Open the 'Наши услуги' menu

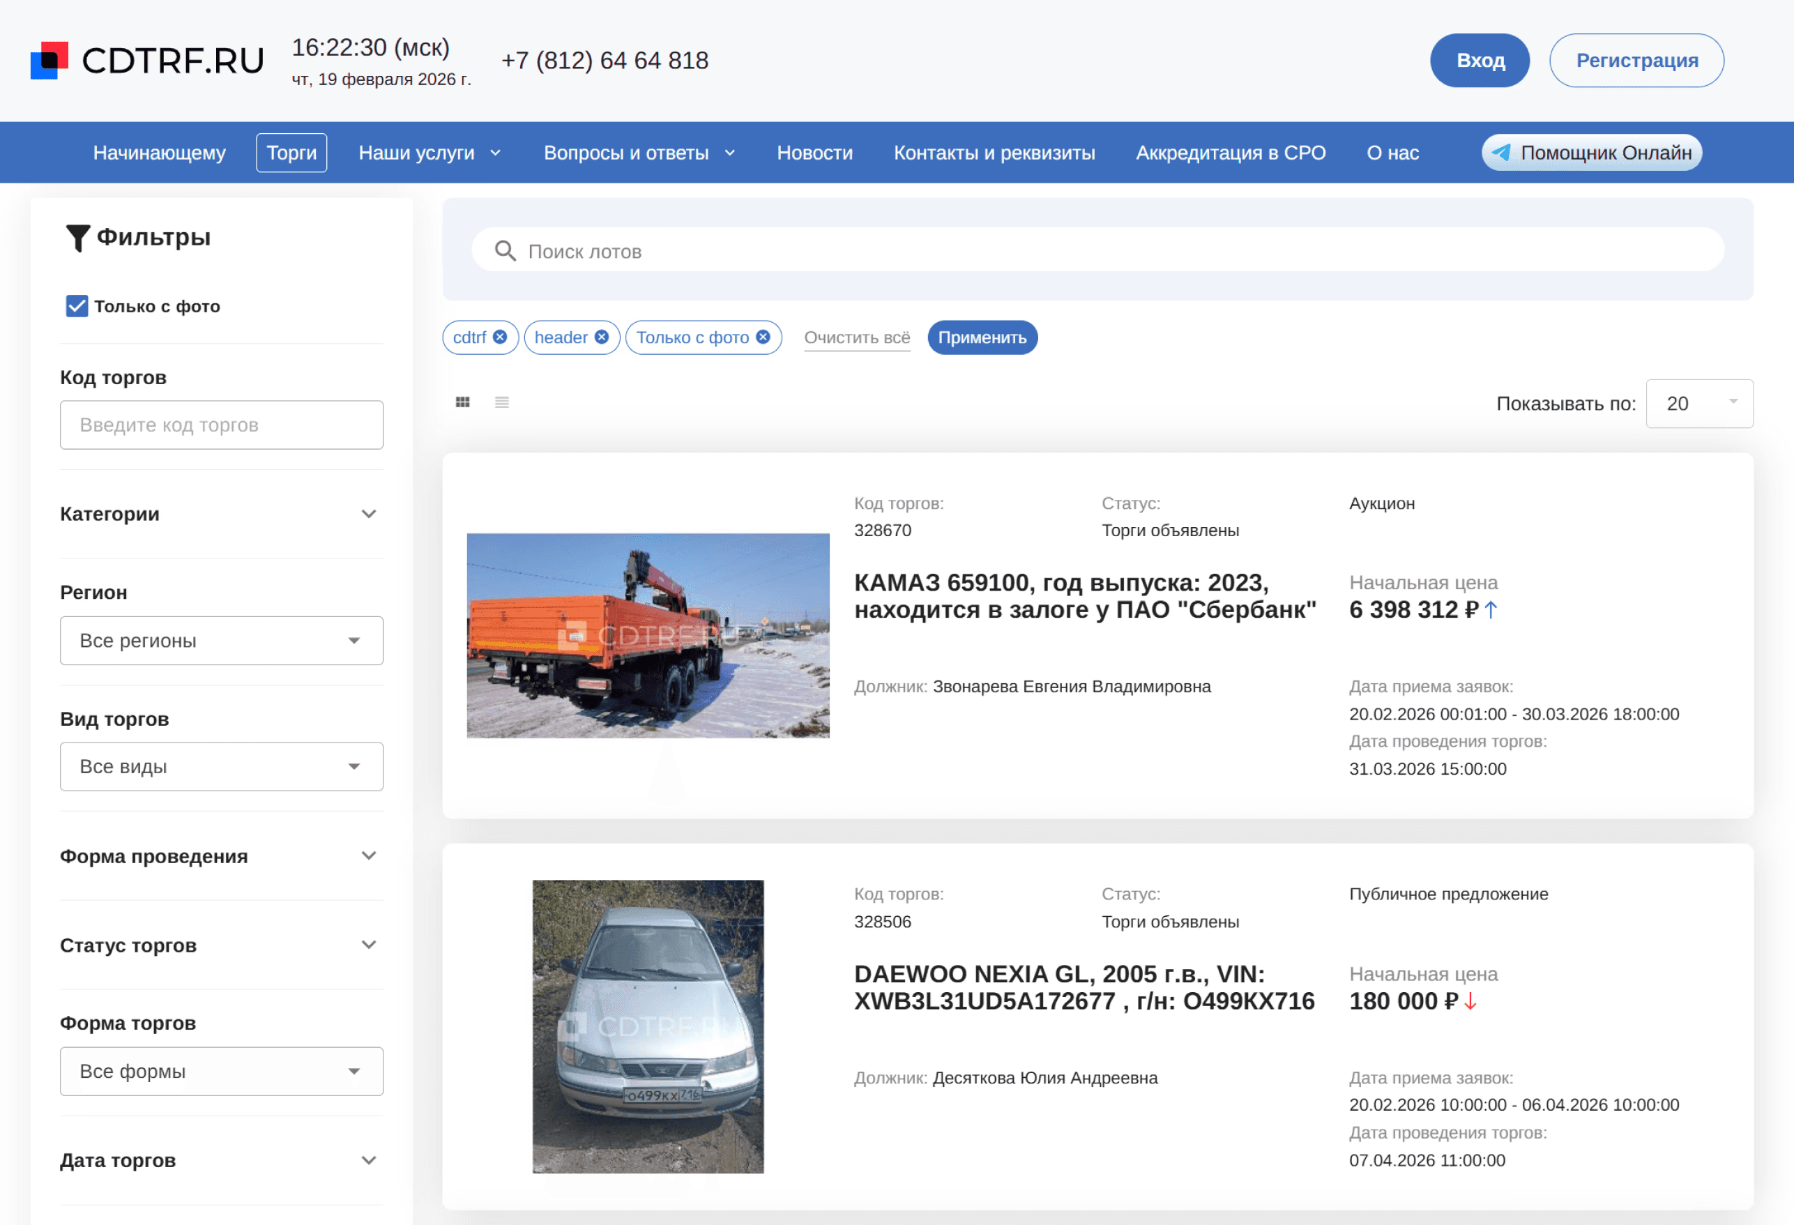pyautogui.click(x=430, y=153)
